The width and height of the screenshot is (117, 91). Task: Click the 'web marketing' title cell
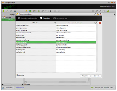point(76,52)
